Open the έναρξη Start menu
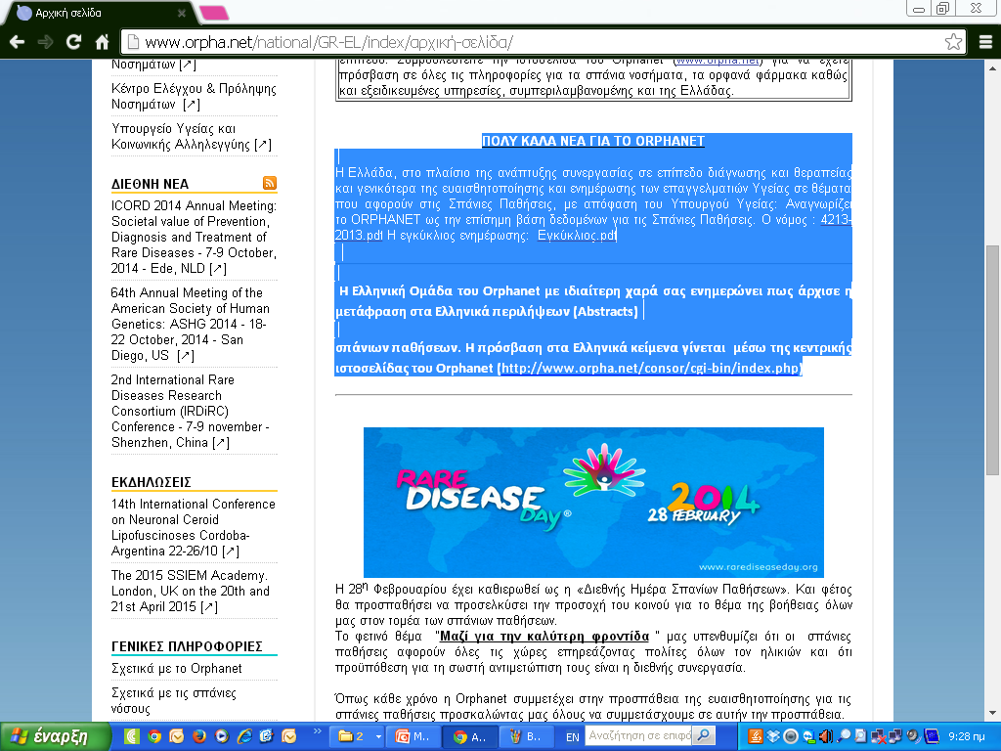The width and height of the screenshot is (1001, 751). [55, 736]
